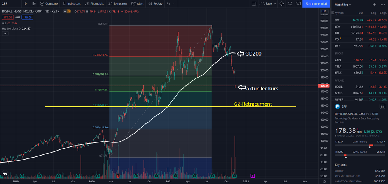Select DXY in the watchlist

360,46
